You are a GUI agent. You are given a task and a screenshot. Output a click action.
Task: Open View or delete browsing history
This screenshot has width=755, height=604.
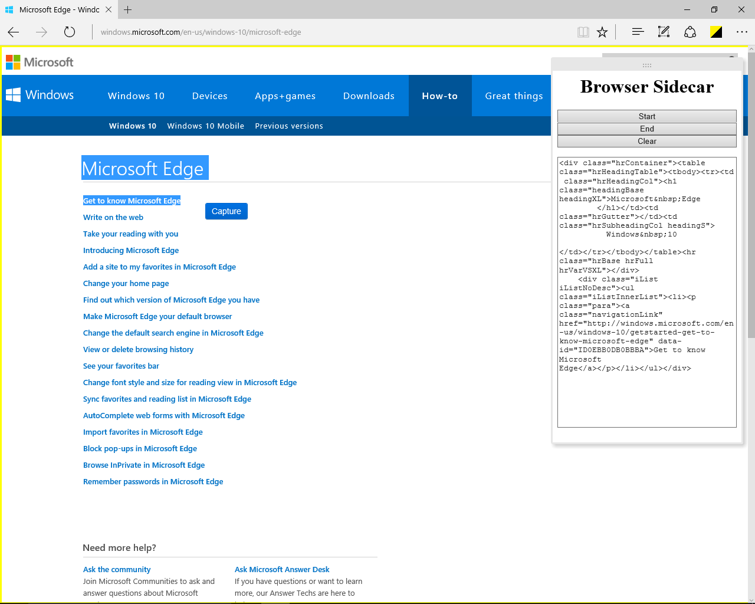(138, 349)
